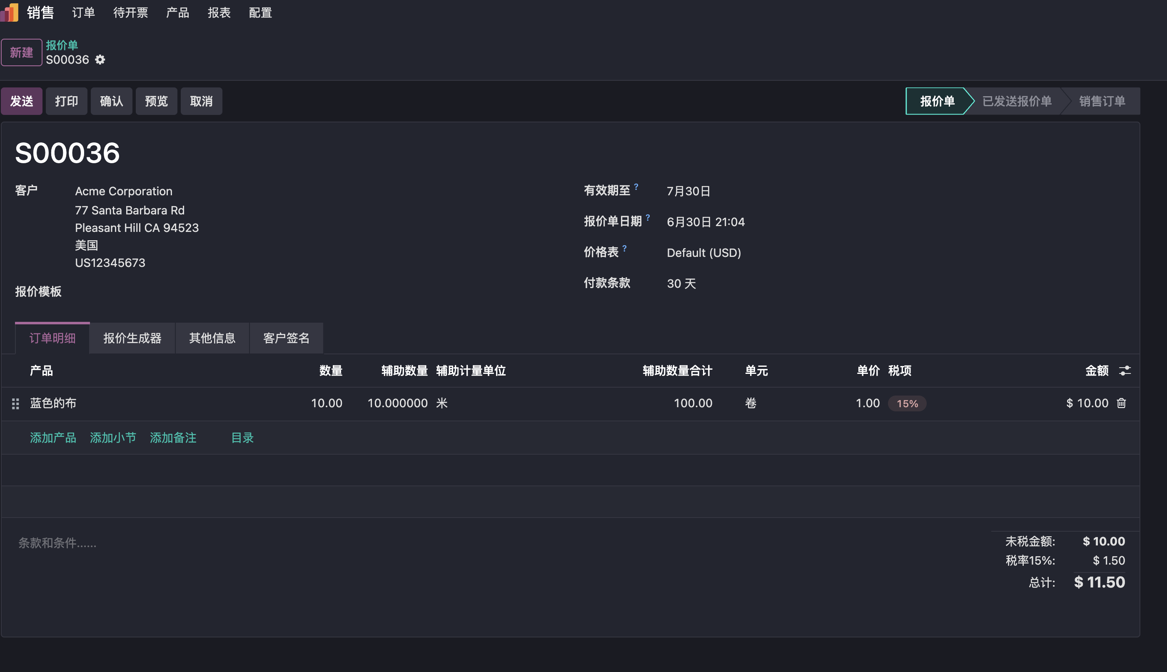Image resolution: width=1167 pixels, height=672 pixels.
Task: Open the gear actions menu next to S00036
Action: [x=100, y=60]
